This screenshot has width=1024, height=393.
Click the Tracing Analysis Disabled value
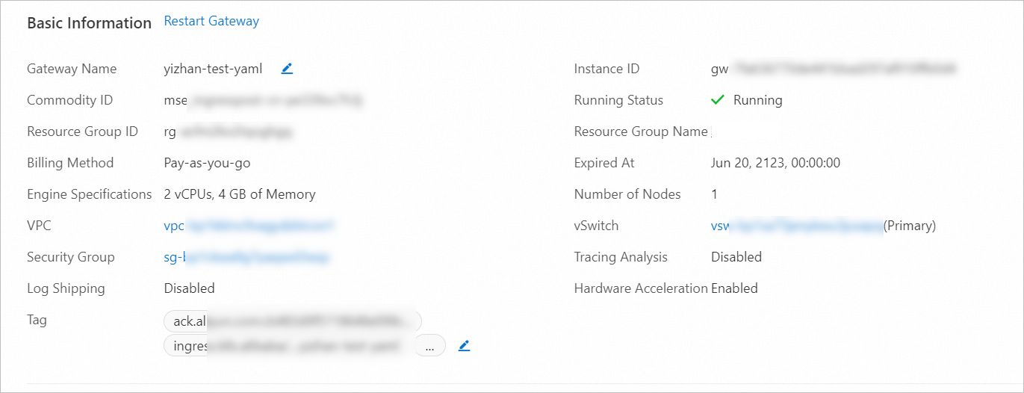tap(736, 257)
